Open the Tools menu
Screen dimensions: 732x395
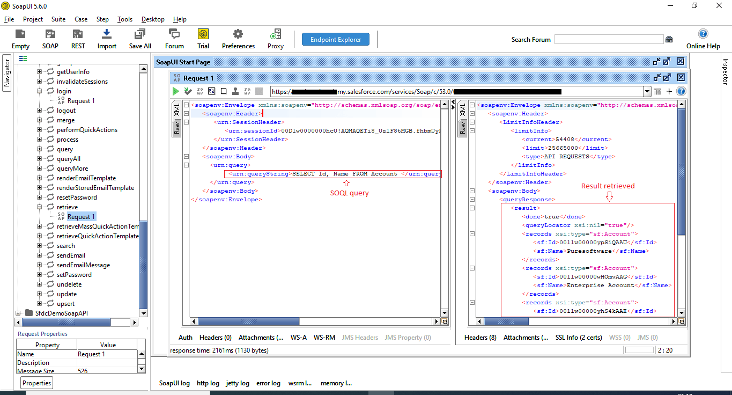click(125, 19)
